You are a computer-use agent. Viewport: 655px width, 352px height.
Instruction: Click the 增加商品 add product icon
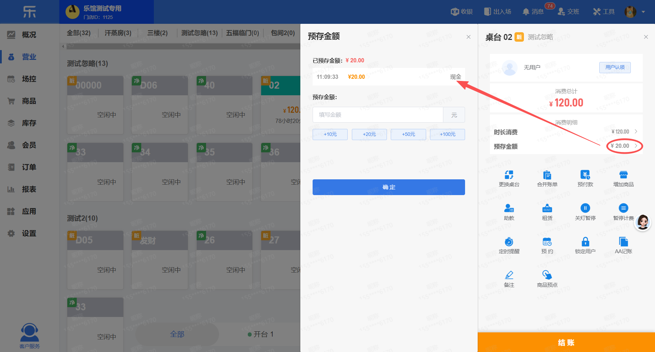[x=623, y=175]
